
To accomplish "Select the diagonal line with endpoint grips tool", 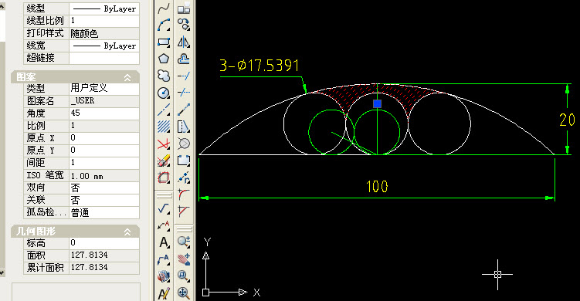I will click(x=184, y=110).
